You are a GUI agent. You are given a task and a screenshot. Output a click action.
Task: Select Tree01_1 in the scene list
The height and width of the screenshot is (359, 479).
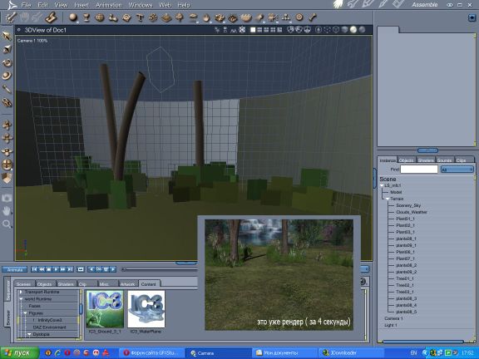click(404, 278)
